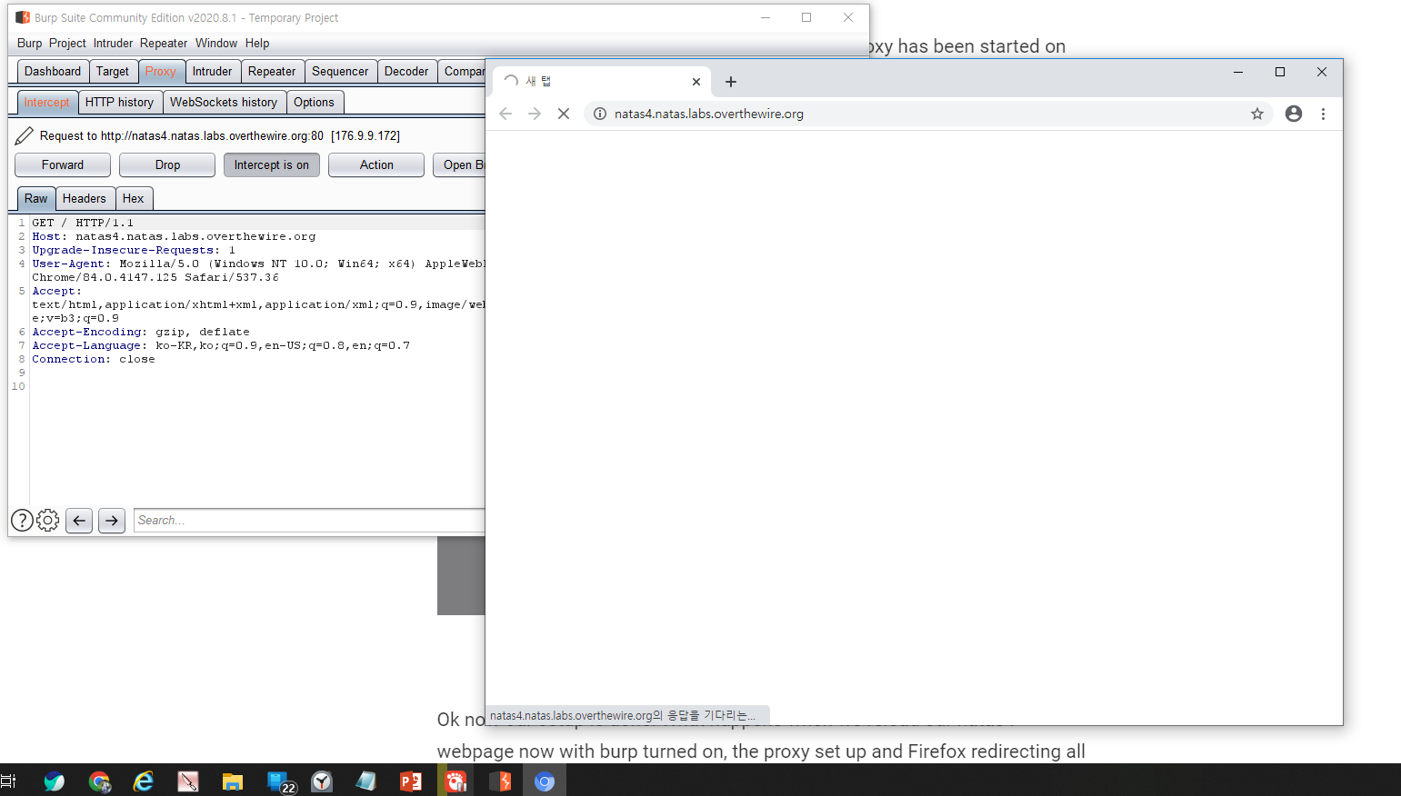
Task: Click the pencil edit icon beside Request
Action: (25, 136)
